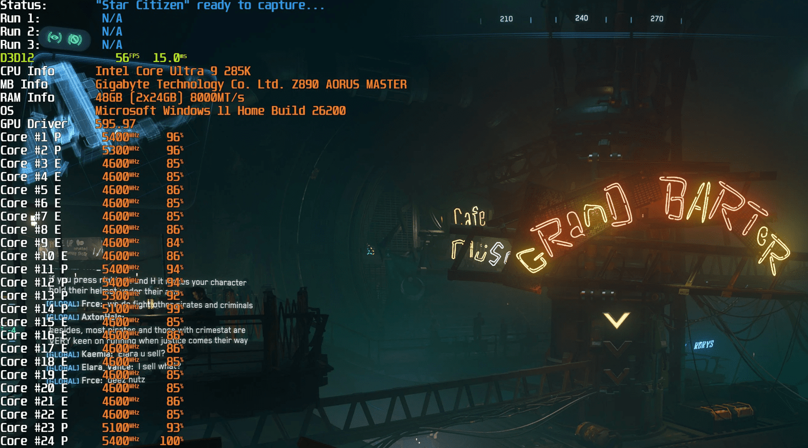This screenshot has width=808, height=448.
Task: Click the Core #1 P 5400MHz frequency
Action: click(121, 137)
